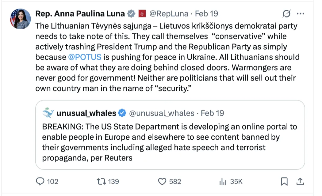Viewport: 322px width, 196px height.
Task: Open the quoted BREAKING State Department tweet
Action: pos(170,142)
